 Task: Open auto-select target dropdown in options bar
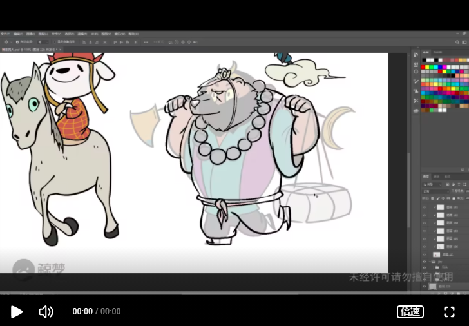(43, 42)
